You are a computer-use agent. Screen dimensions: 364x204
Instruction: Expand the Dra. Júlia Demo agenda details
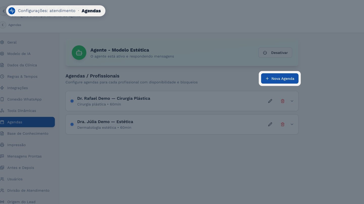pos(292,124)
